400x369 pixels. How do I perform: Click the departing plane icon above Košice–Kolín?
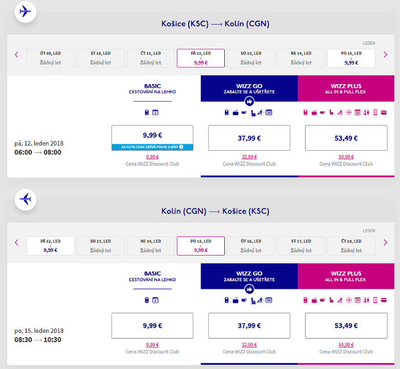pyautogui.click(x=25, y=12)
